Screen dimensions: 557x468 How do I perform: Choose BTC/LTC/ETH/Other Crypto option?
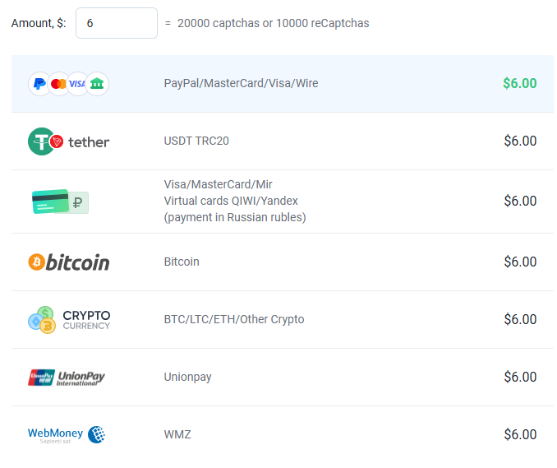pos(234,319)
